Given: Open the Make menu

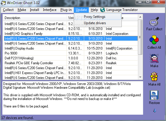Looking at the screenshot, I should click(x=22, y=10).
